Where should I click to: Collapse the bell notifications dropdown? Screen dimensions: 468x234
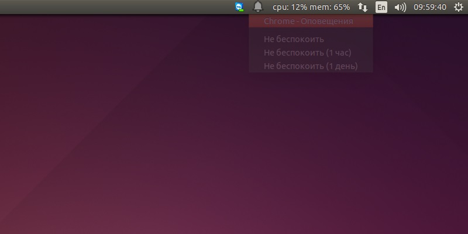coord(258,7)
